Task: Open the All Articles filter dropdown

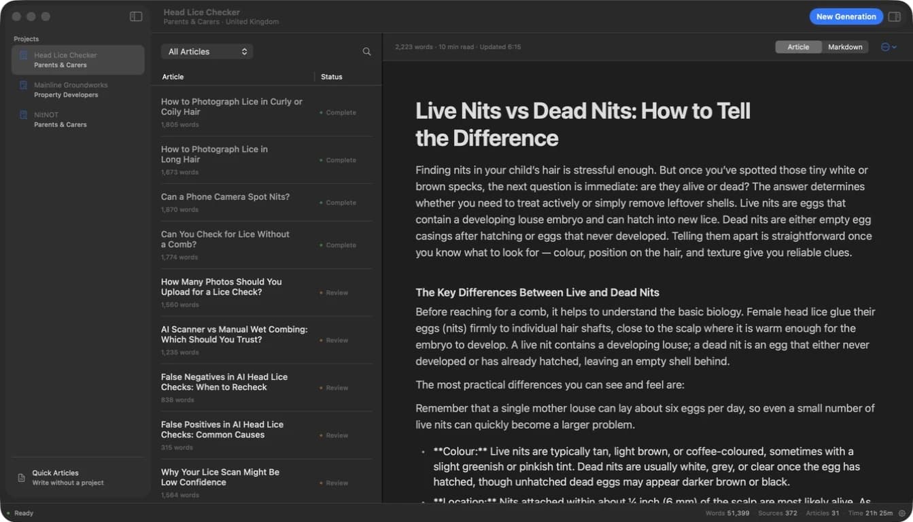Action: tap(207, 52)
